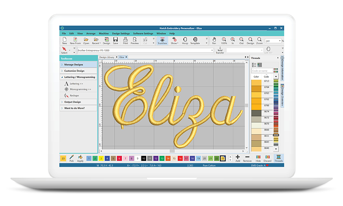Discard unused colors
This screenshot has height=206, width=343.
pos(267,158)
